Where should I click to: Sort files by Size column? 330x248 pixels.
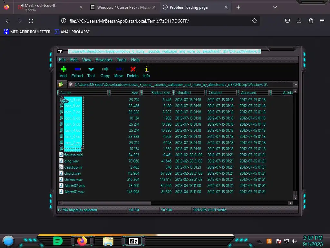(125, 93)
